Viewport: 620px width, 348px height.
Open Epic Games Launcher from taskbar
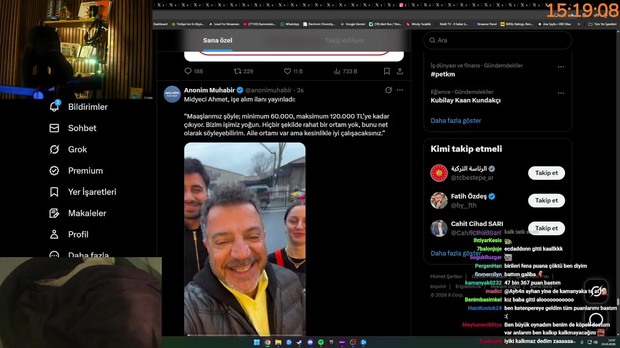[x=332, y=342]
